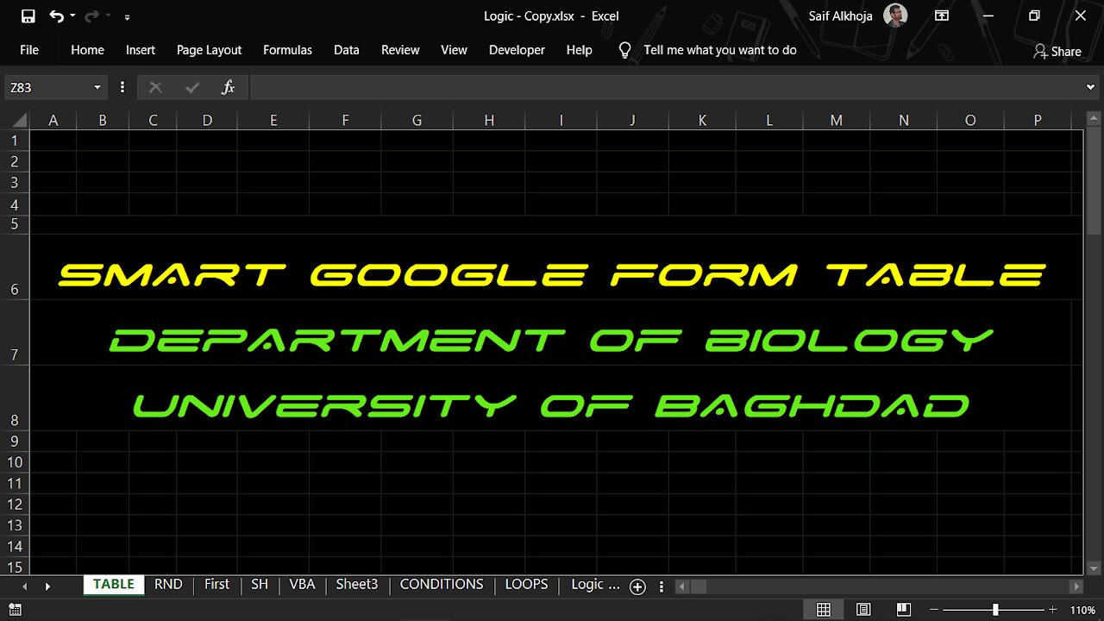Viewport: 1104px width, 621px height.
Task: Click the previous sheet scroll arrow
Action: (x=24, y=586)
